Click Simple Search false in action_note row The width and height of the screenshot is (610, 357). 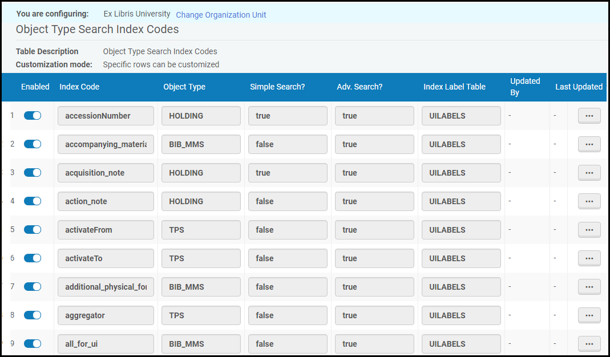[288, 201]
